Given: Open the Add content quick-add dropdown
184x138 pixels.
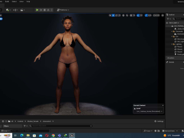Looking at the screenshot, I should (x=8, y=10).
